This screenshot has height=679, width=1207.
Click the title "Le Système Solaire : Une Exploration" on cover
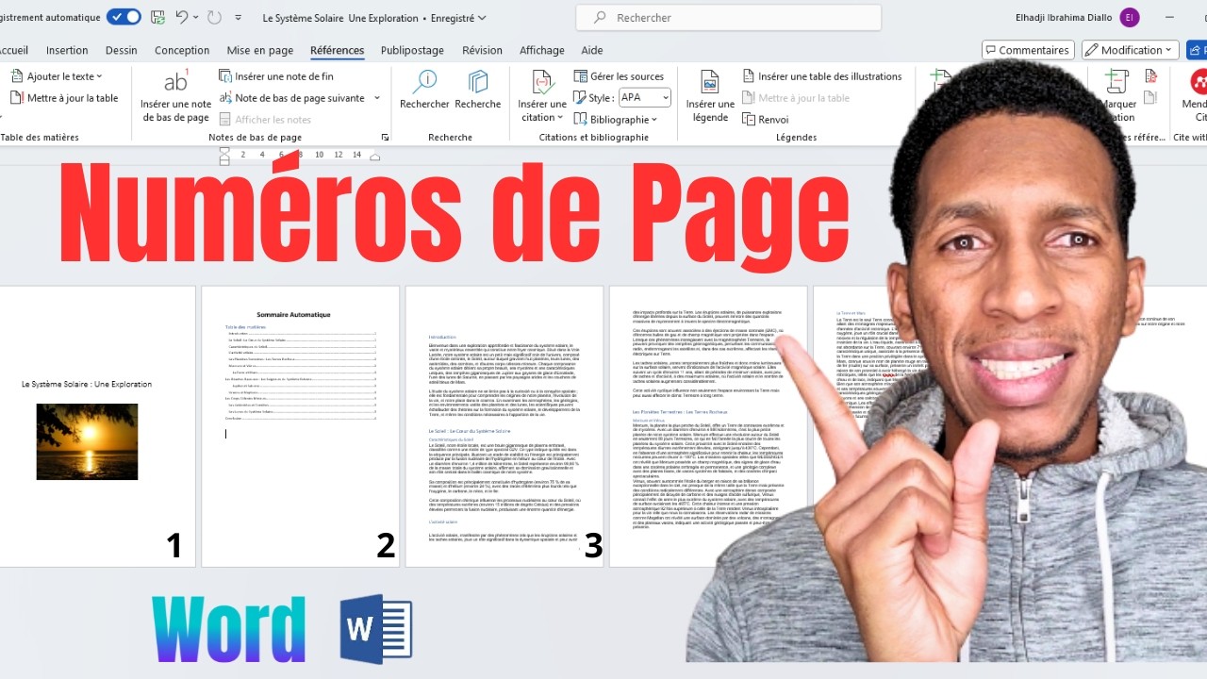(x=87, y=384)
